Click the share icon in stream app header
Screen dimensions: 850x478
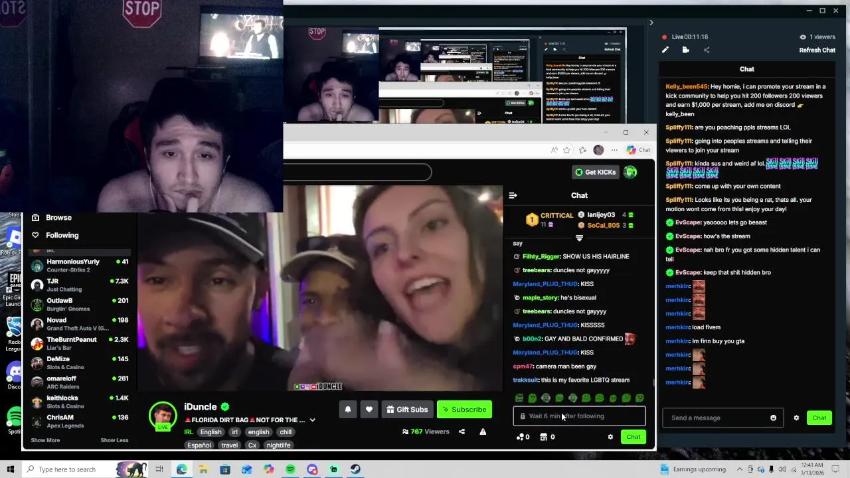(706, 50)
